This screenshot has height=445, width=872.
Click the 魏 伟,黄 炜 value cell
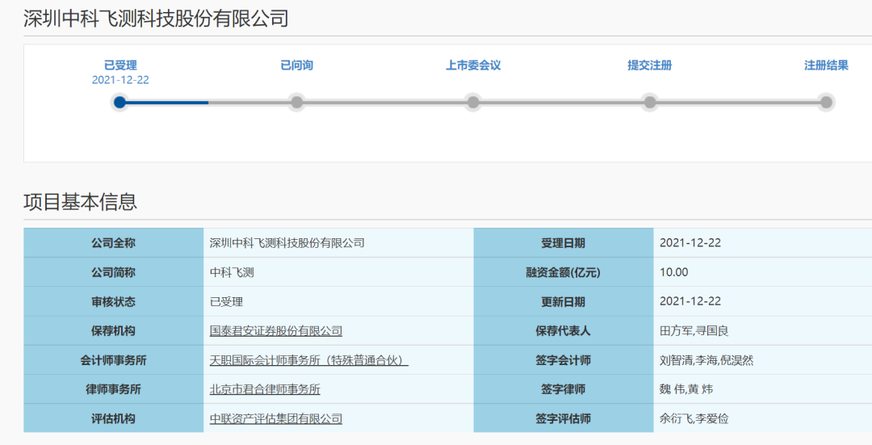click(x=762, y=389)
